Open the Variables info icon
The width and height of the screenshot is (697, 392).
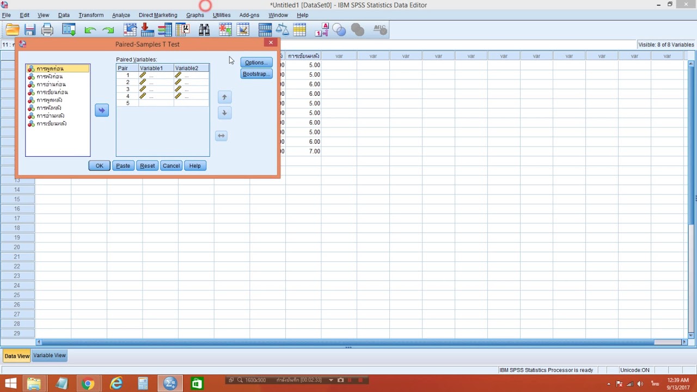[x=165, y=30]
